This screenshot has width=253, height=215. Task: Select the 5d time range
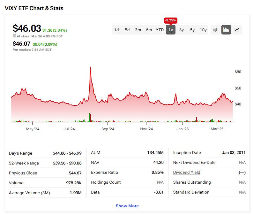tap(127, 30)
